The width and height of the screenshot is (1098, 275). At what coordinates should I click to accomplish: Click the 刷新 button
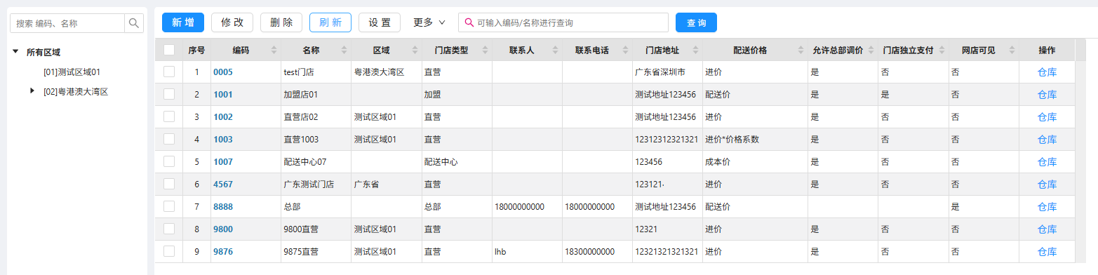click(330, 22)
